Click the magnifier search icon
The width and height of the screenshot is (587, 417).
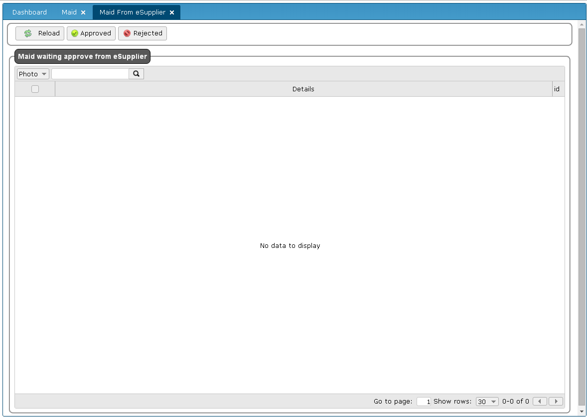136,74
